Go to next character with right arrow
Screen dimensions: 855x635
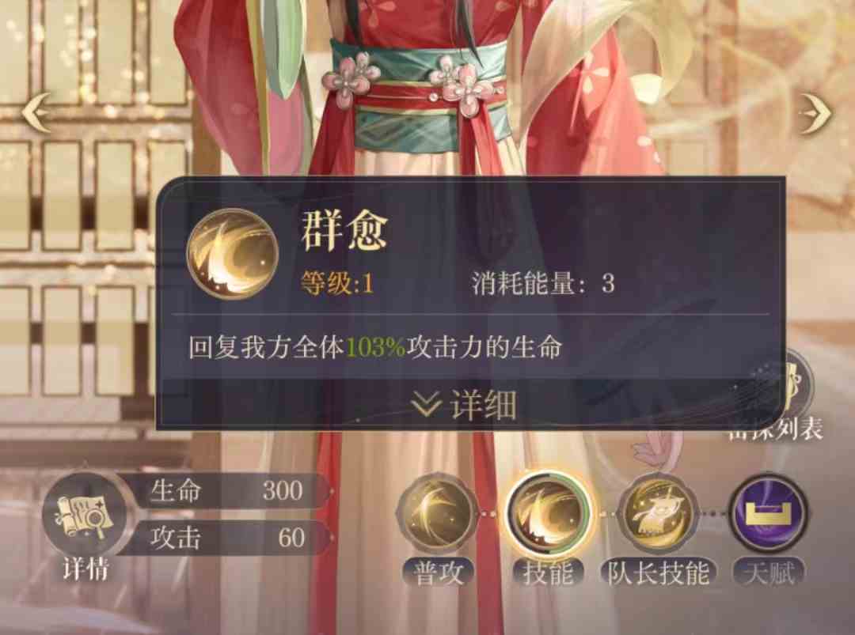(x=815, y=113)
